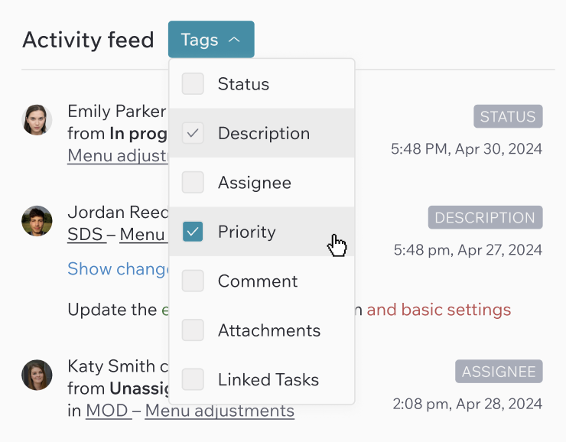
Task: Toggle the Description checkbox
Action: click(x=193, y=133)
